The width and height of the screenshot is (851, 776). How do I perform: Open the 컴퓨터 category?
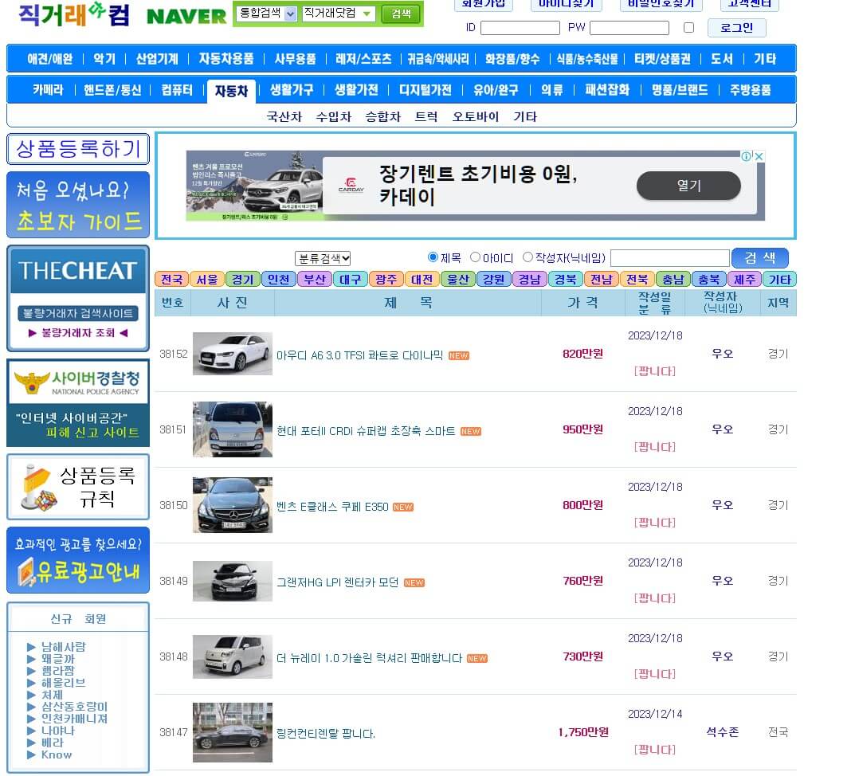(177, 90)
